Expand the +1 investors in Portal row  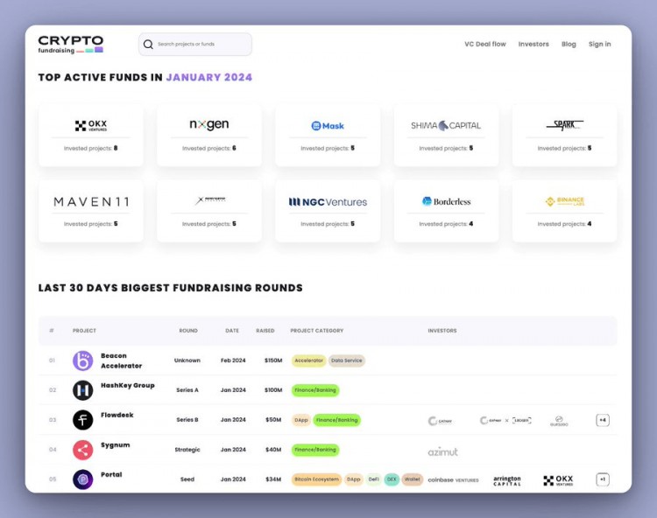tap(603, 479)
